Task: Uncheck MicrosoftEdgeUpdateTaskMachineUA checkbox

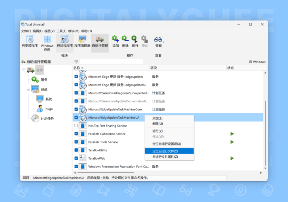Action: 76,117
